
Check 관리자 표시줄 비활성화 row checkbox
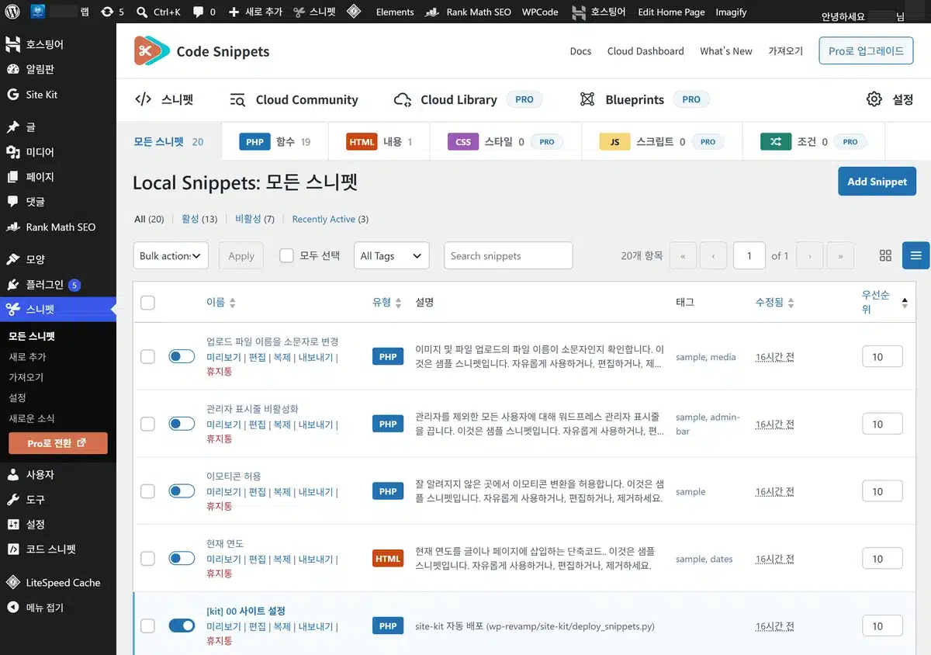point(147,424)
